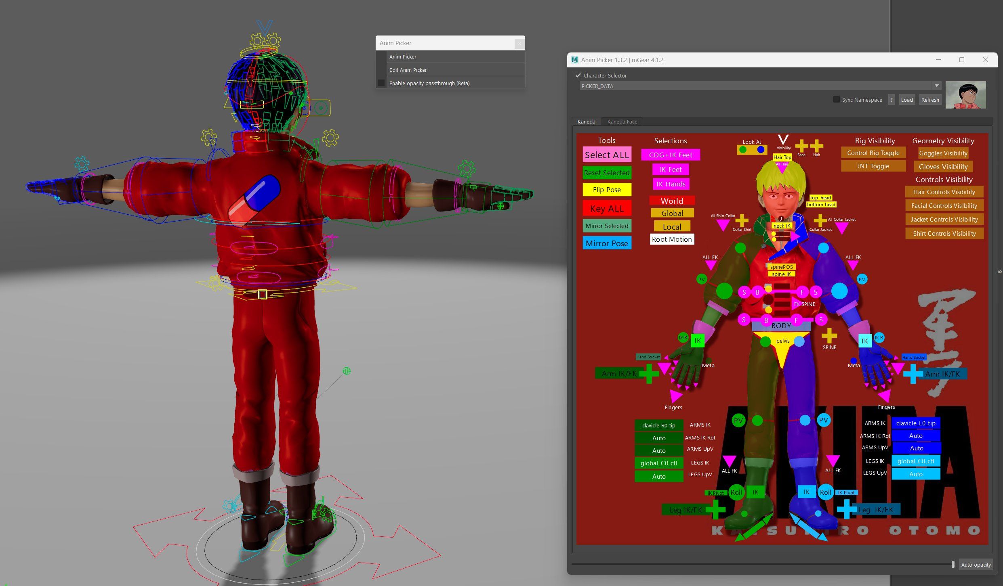Image resolution: width=1003 pixels, height=586 pixels.
Task: Click the Auto opacity slider handle
Action: pos(953,564)
